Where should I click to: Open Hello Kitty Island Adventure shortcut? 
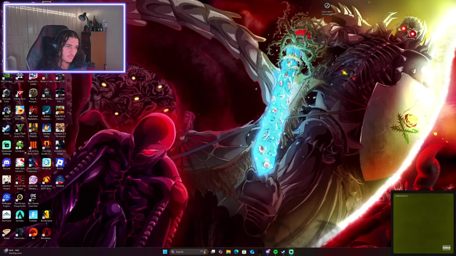click(x=20, y=165)
